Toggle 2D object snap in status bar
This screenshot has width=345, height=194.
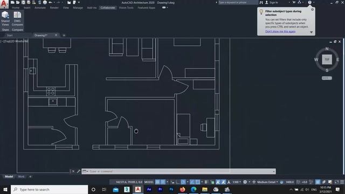pos(198,182)
